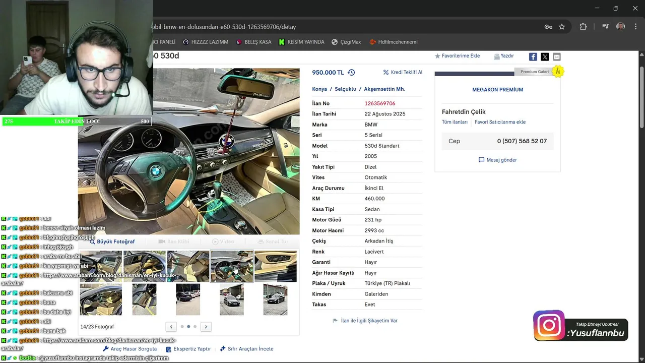The height and width of the screenshot is (363, 645).
Task: Open REİSİM YAYINDA bookmark
Action: [x=301, y=42]
